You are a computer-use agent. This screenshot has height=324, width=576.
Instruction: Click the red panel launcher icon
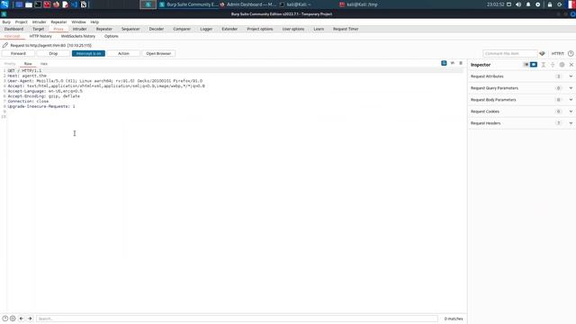point(47,4)
